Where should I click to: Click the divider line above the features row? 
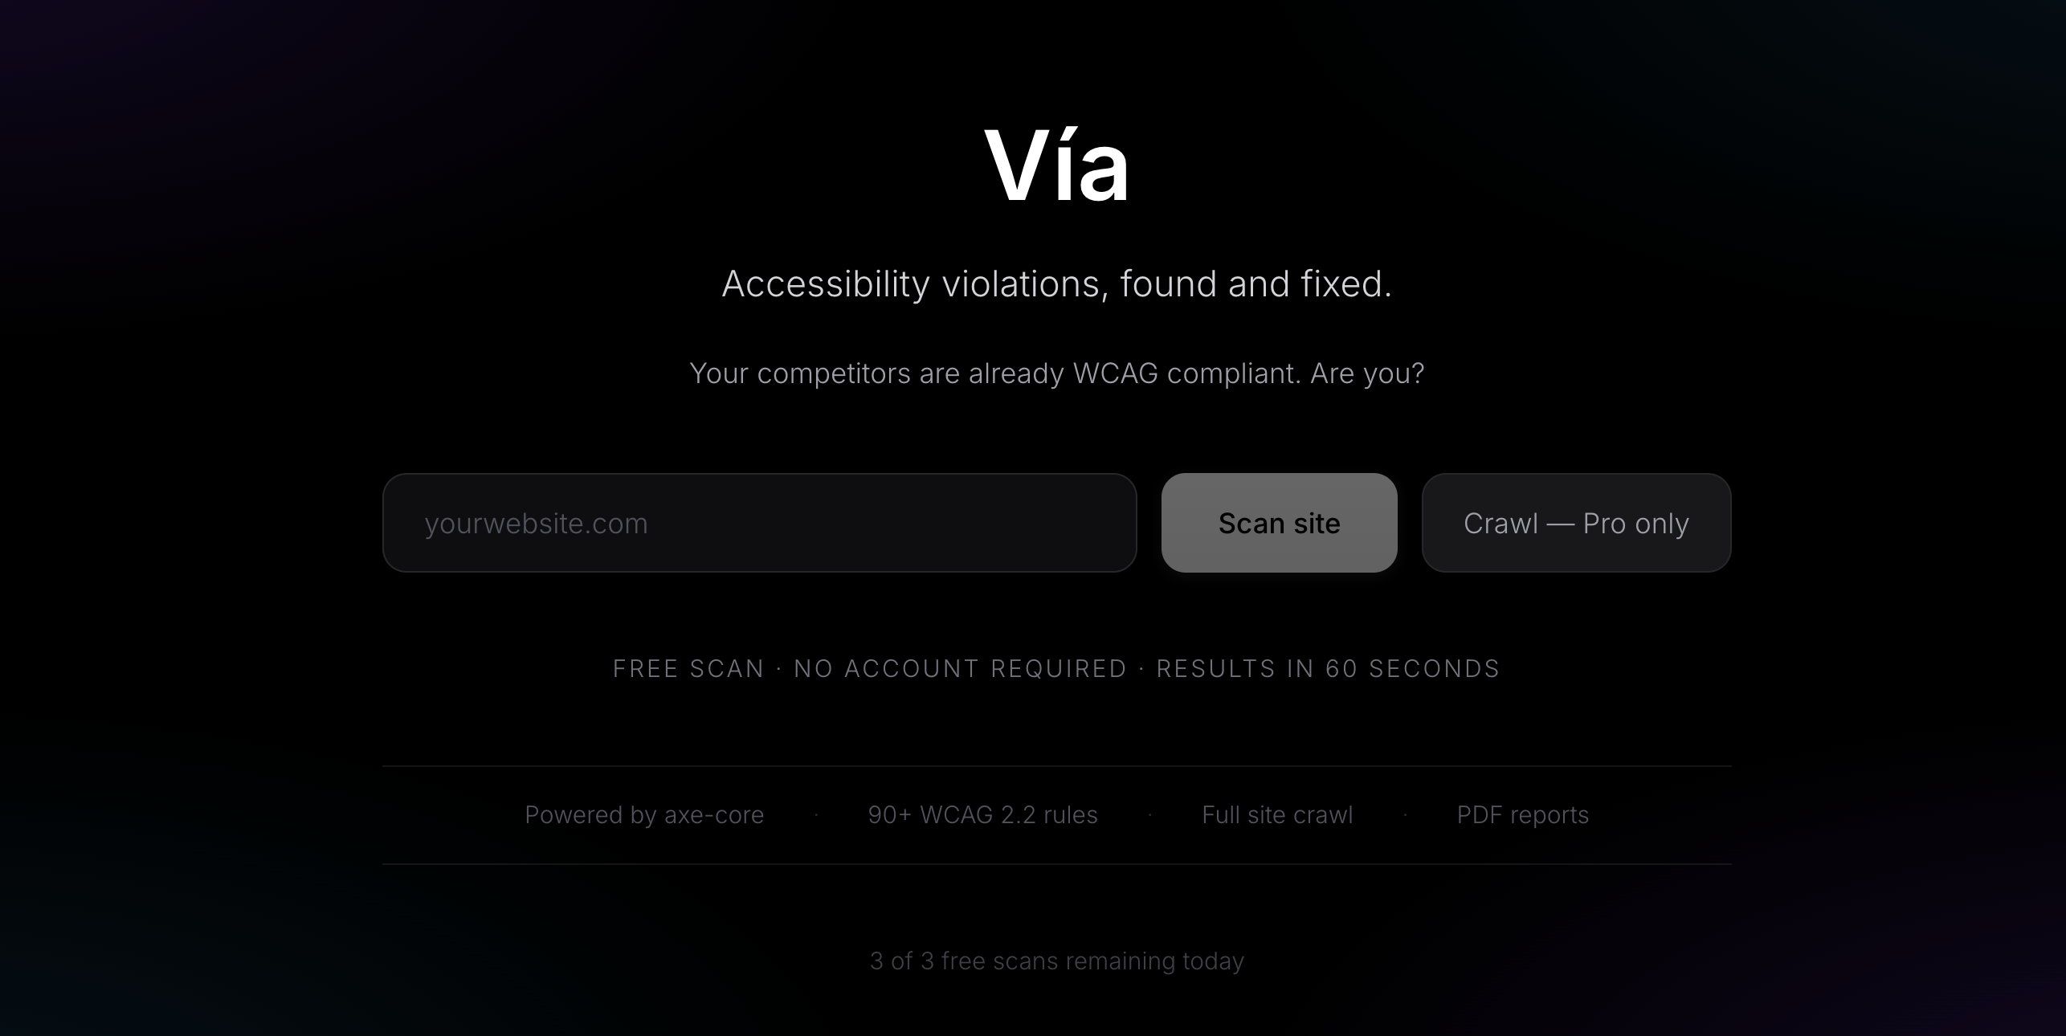coord(1056,766)
